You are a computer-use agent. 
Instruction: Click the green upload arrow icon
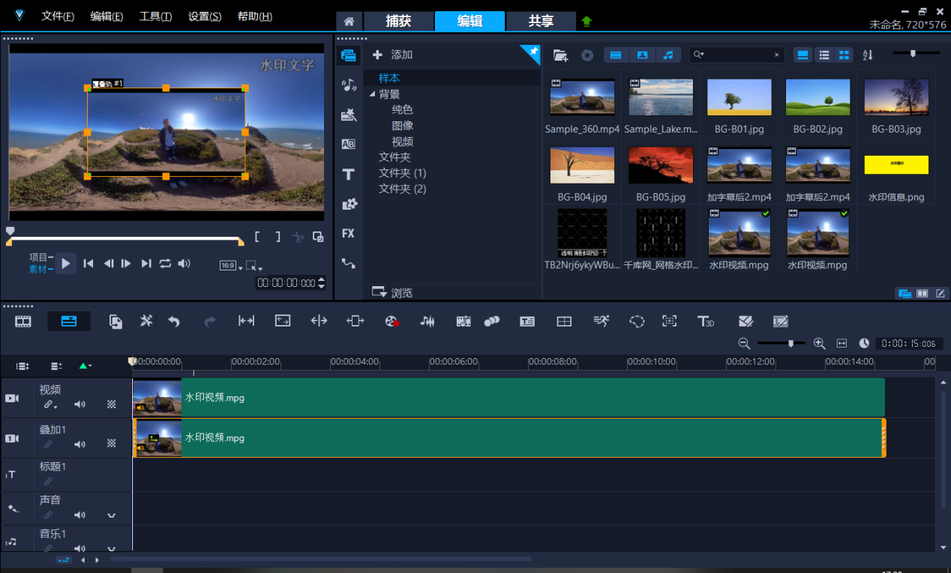pyautogui.click(x=586, y=21)
